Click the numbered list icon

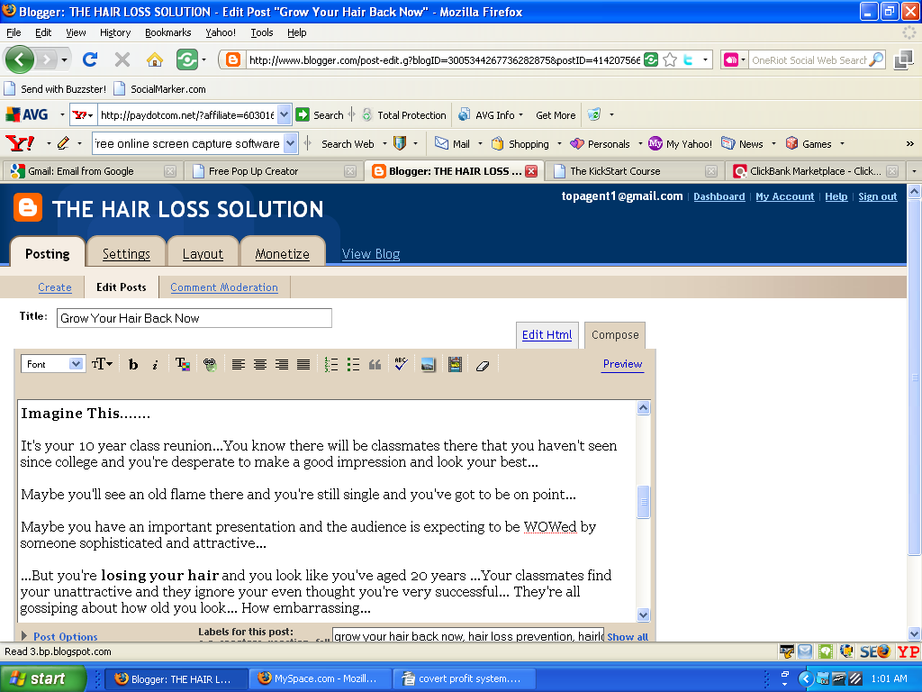click(330, 365)
